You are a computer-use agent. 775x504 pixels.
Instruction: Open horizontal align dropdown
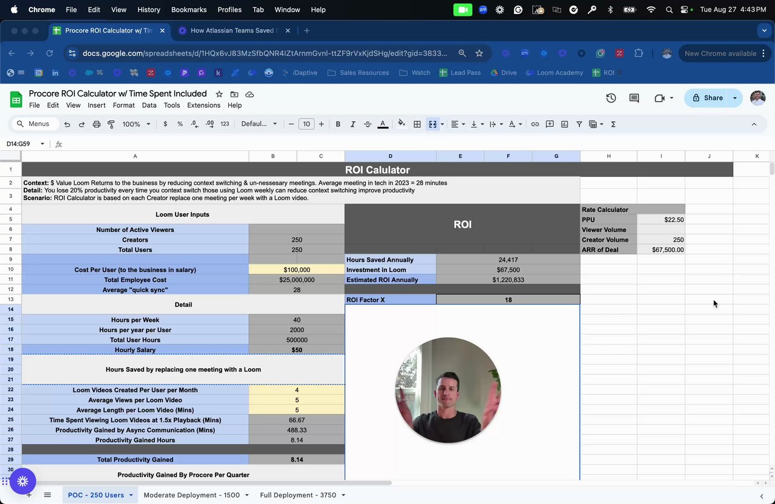pos(458,124)
